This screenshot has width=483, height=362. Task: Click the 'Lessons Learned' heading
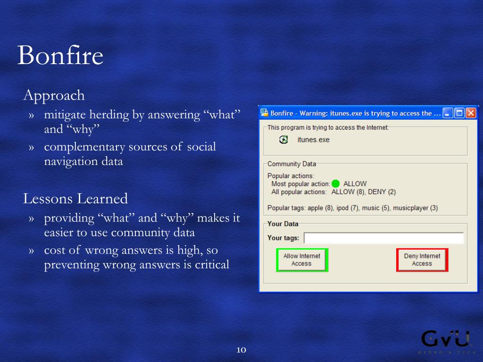75,198
